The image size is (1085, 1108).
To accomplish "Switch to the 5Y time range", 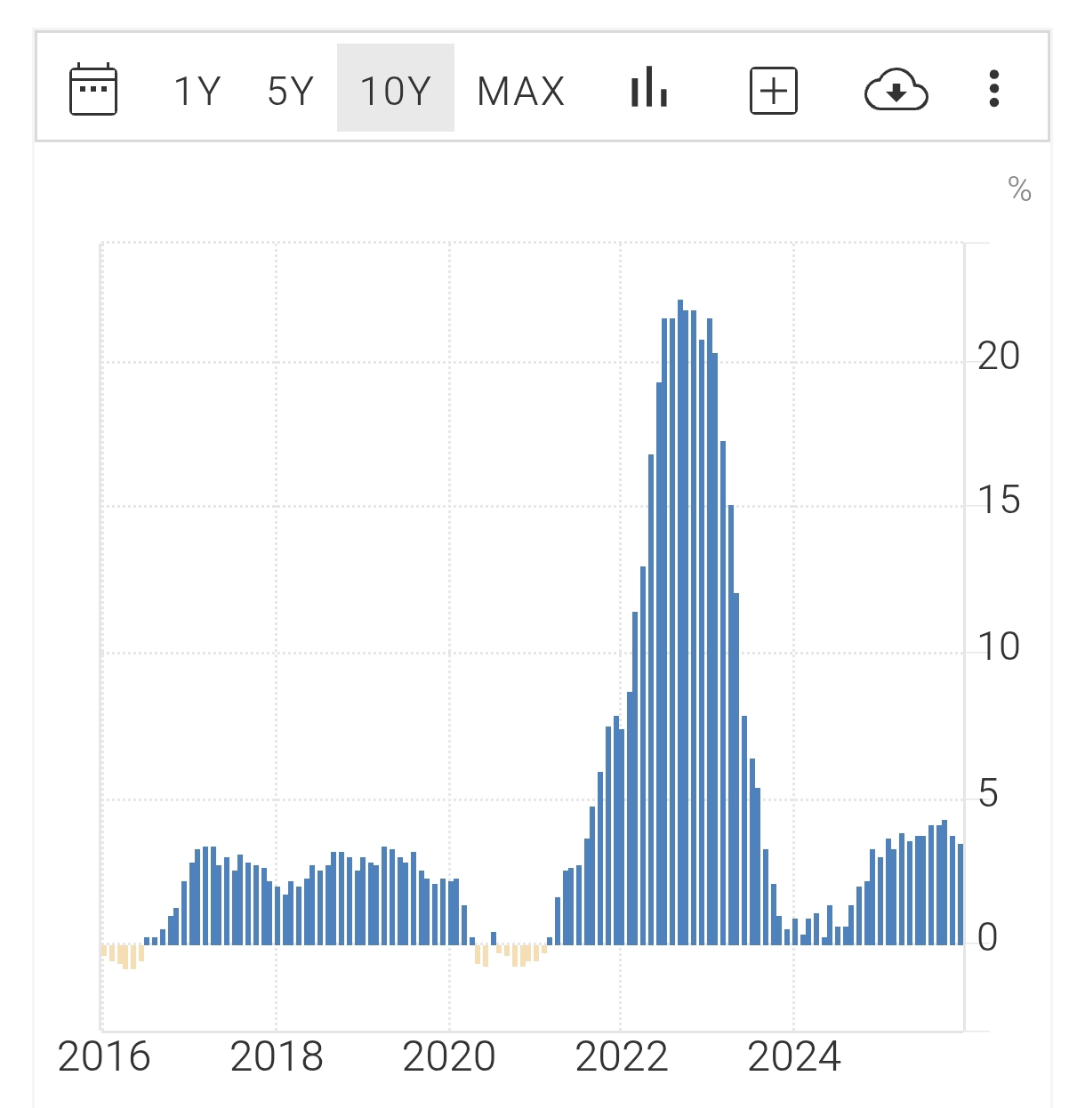I will click(291, 91).
